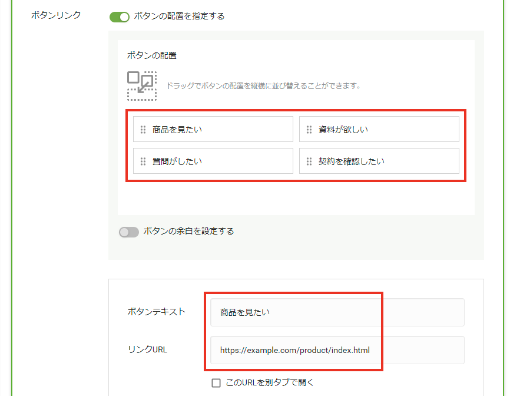Select the 商品を見たい button tile
510x396 pixels.
tap(213, 129)
